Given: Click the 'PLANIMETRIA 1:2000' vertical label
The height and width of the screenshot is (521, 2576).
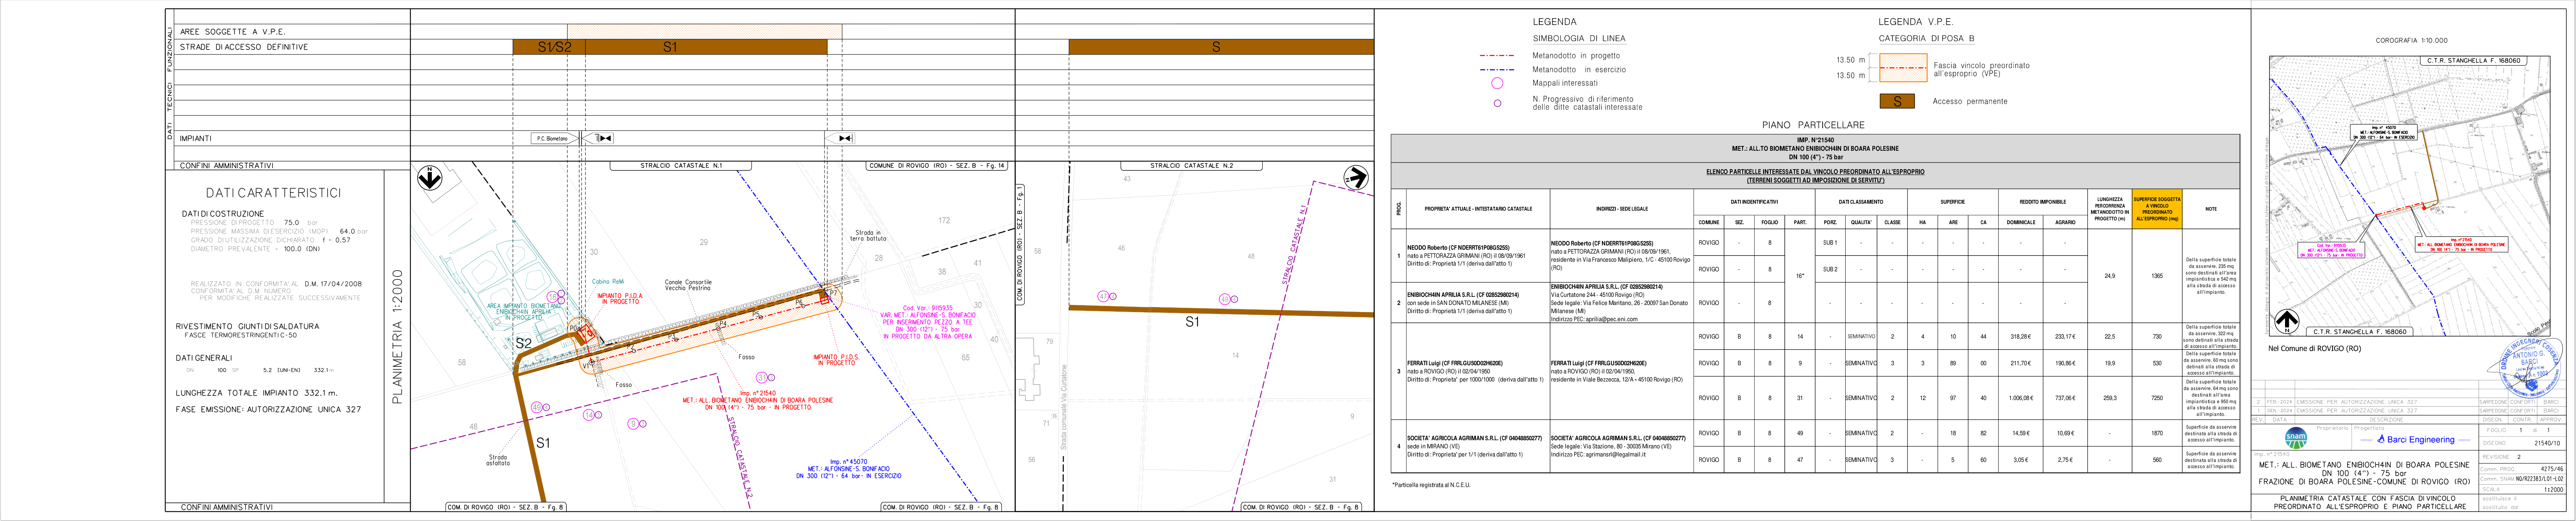Looking at the screenshot, I should coord(397,337).
